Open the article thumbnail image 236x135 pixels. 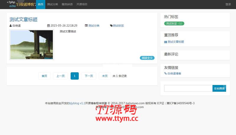pyautogui.click(x=32, y=45)
